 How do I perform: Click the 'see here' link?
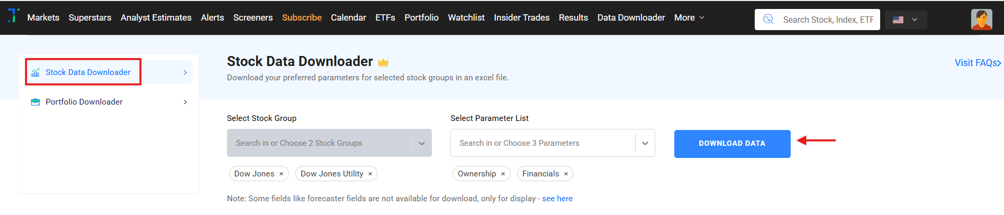point(557,199)
